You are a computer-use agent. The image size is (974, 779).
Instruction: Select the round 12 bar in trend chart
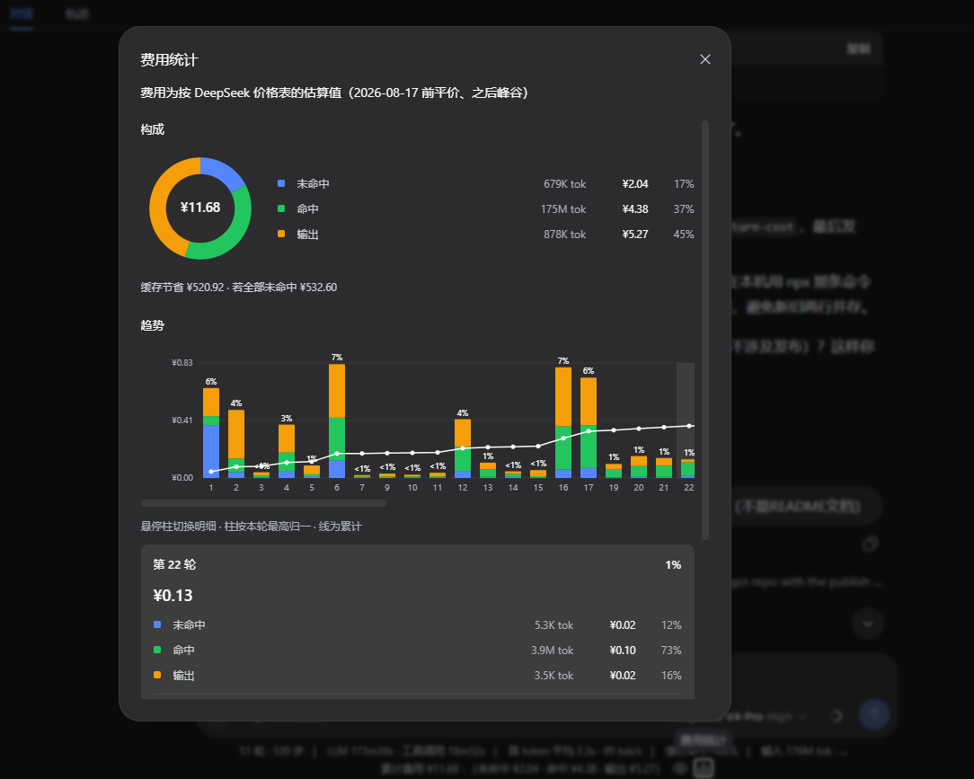[463, 448]
